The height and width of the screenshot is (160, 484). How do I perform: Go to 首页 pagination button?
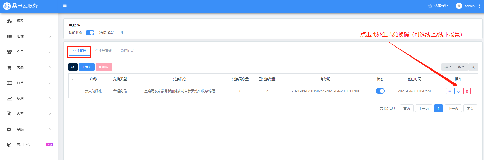point(407,108)
